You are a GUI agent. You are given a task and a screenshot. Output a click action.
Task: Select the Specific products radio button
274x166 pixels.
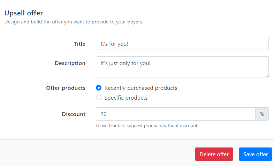99,98
